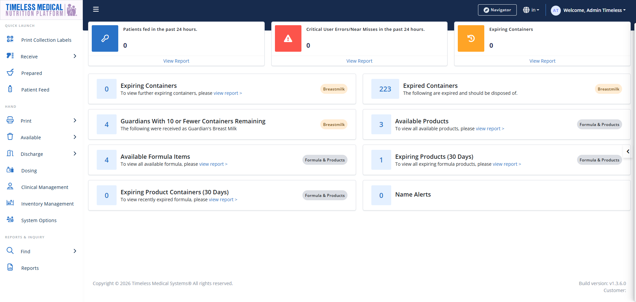Click the Discharge sidebar icon
Screen dimensions: 636x302
click(x=10, y=153)
